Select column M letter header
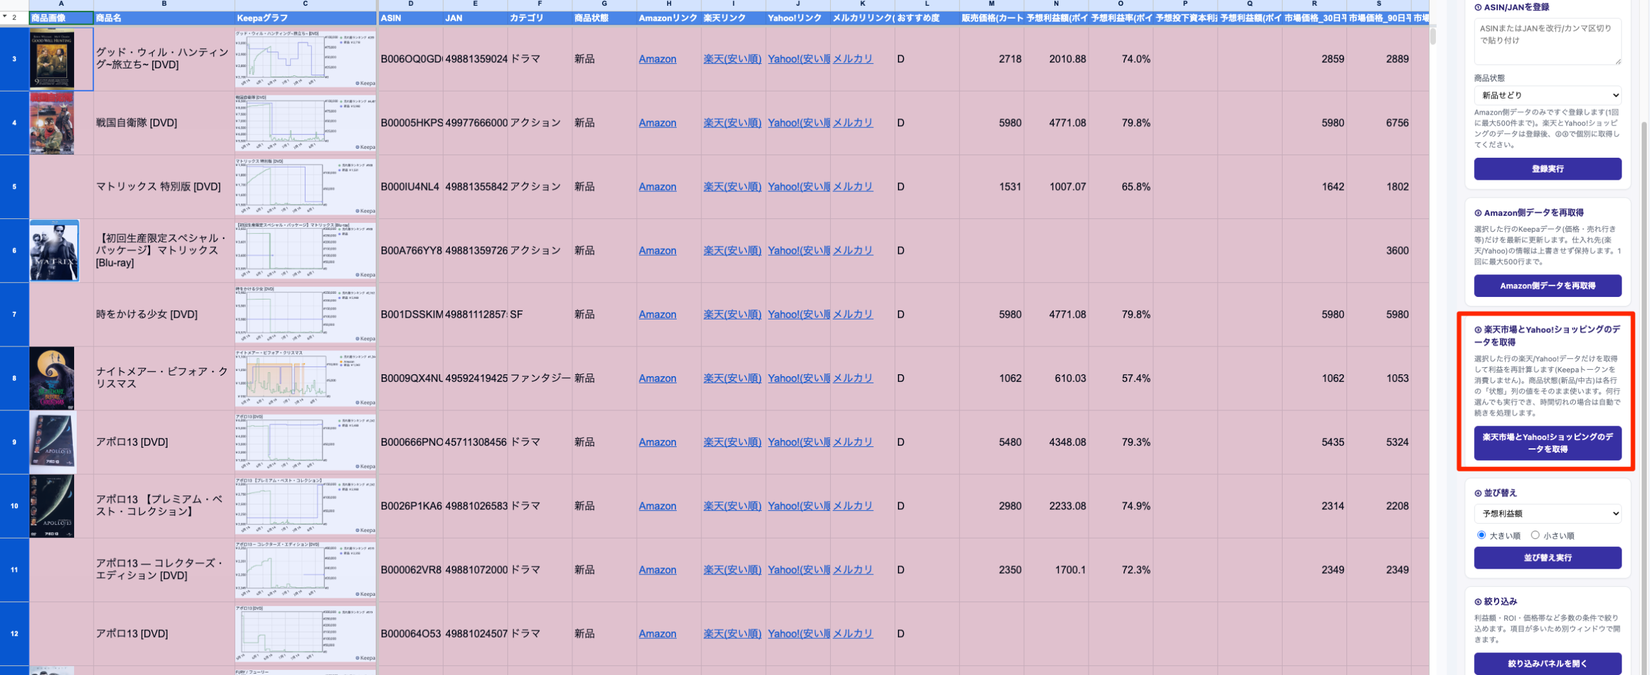The height and width of the screenshot is (675, 1650). 991,5
